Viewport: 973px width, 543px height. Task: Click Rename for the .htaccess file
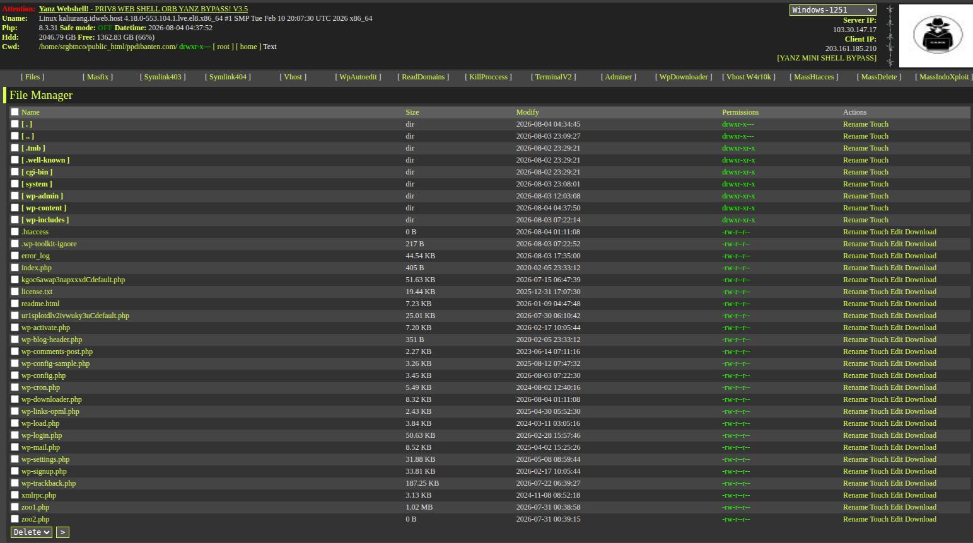pyautogui.click(x=855, y=232)
